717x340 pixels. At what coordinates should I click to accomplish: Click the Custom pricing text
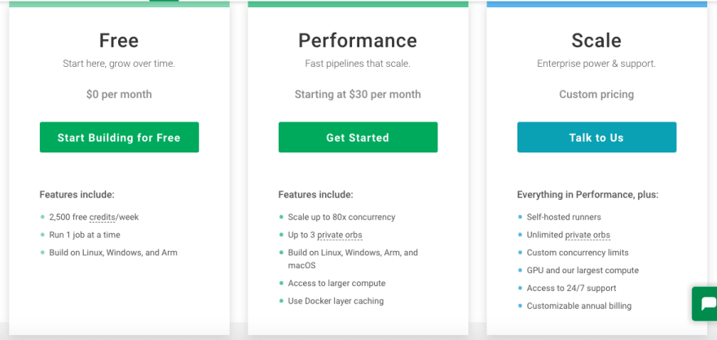(x=596, y=95)
